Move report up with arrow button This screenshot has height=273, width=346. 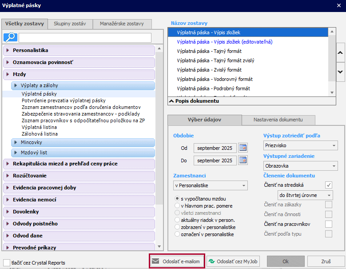coord(340,52)
